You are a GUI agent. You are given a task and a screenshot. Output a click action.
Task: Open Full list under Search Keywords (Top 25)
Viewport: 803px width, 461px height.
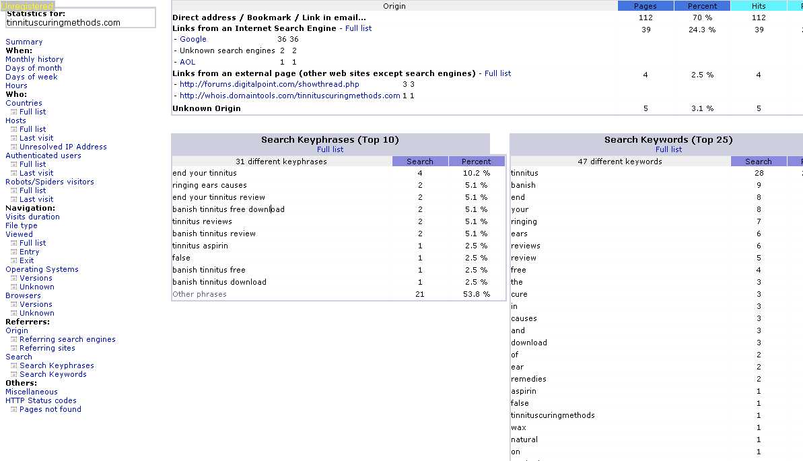(x=669, y=149)
